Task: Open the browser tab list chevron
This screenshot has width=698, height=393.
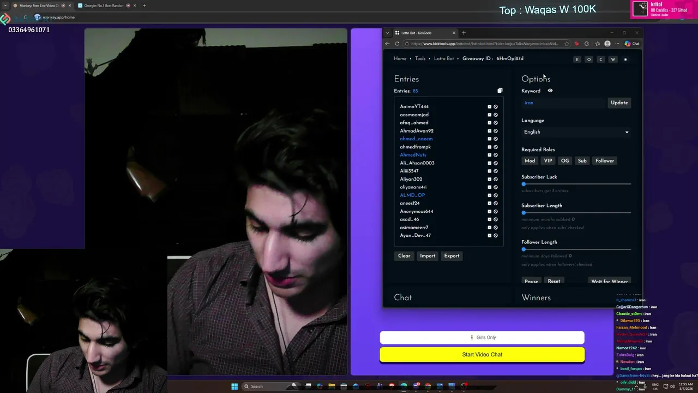Action: coord(387,33)
